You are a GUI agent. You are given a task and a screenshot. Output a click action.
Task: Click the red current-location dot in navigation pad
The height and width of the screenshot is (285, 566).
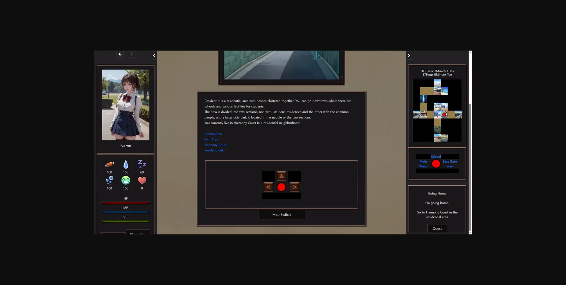coord(281,187)
